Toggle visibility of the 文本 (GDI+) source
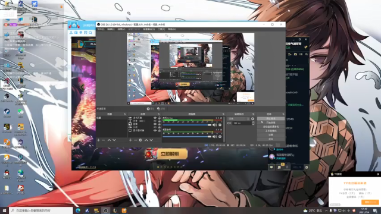Screen dimensions: 381x214 [x=155, y=121]
